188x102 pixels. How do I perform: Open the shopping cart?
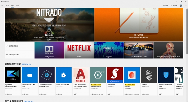pos(174,5)
